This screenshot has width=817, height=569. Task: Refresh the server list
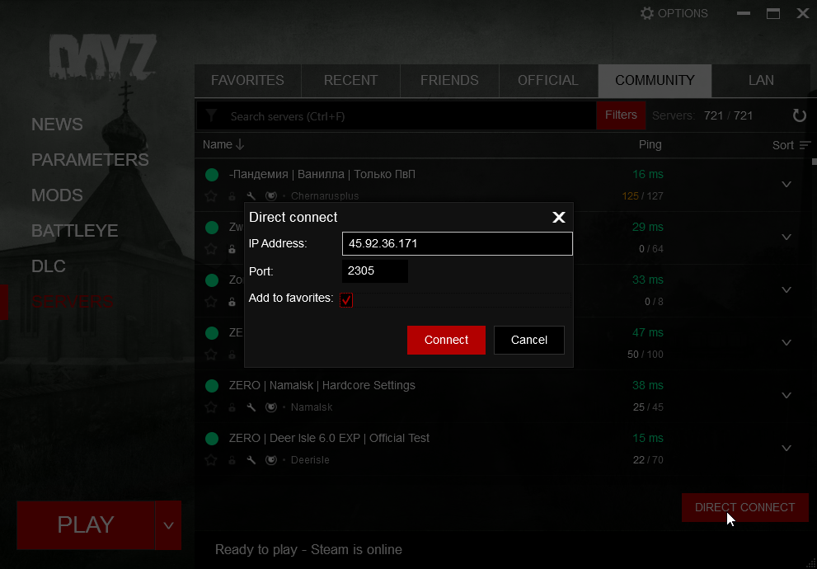click(799, 115)
